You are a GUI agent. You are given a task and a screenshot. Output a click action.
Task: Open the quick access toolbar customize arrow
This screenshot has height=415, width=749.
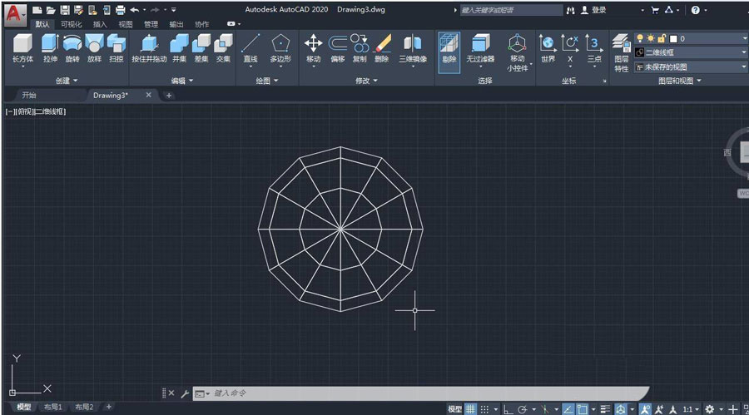pyautogui.click(x=173, y=9)
